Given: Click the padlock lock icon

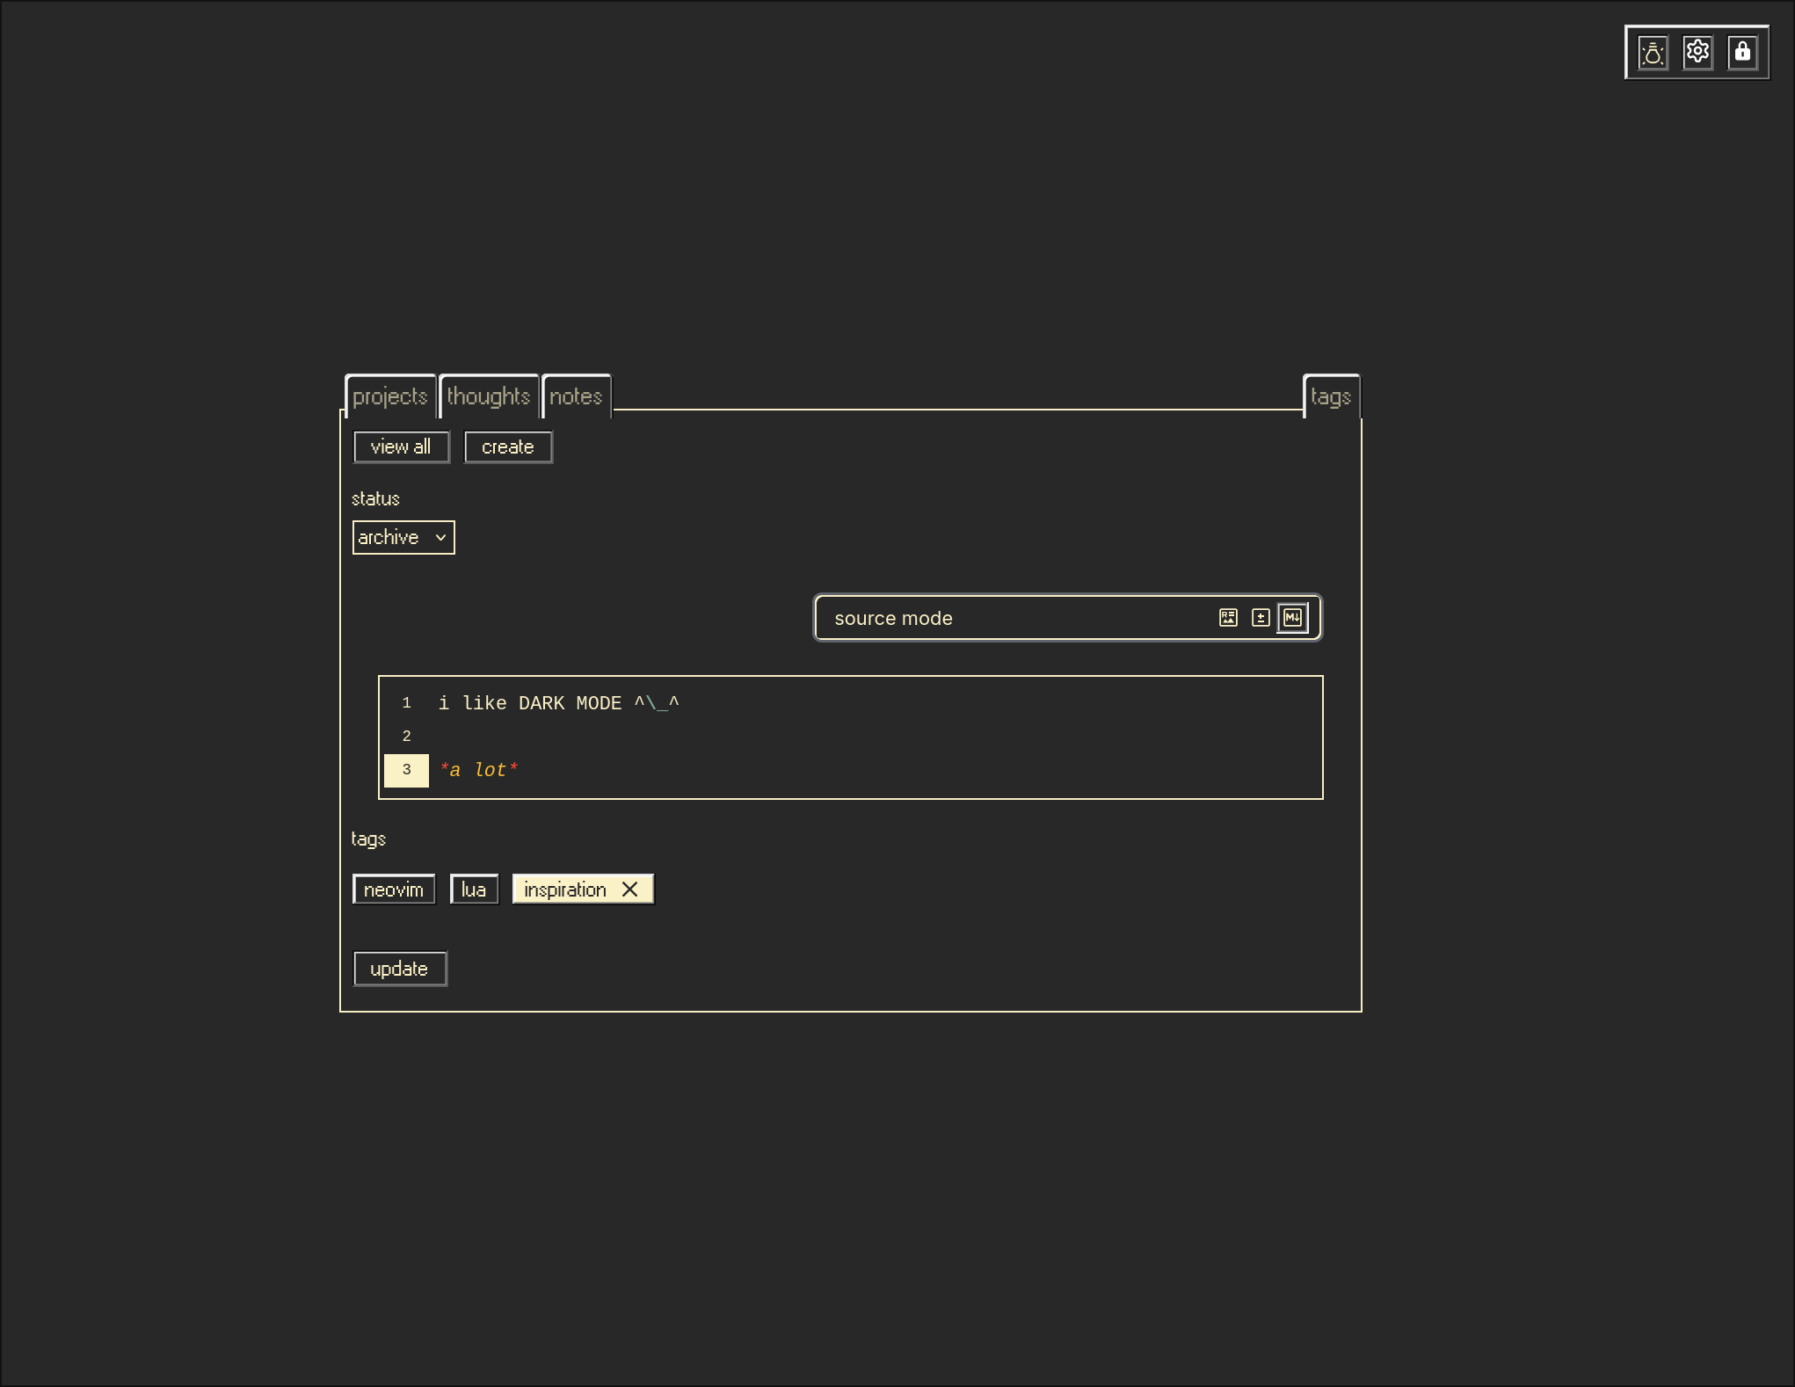Looking at the screenshot, I should 1742,52.
